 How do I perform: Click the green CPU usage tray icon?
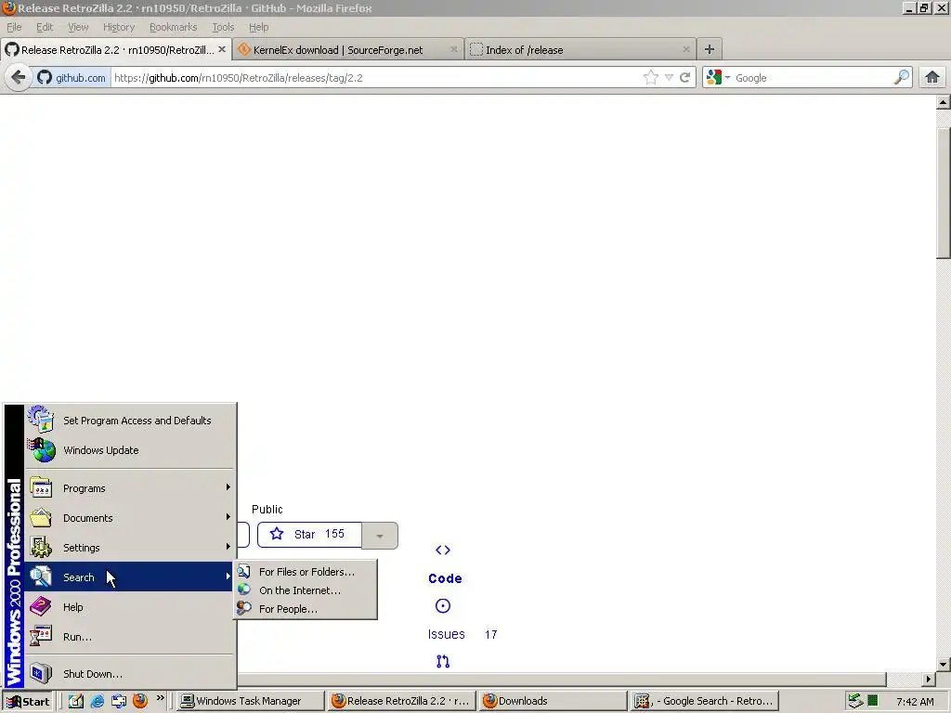[873, 701]
